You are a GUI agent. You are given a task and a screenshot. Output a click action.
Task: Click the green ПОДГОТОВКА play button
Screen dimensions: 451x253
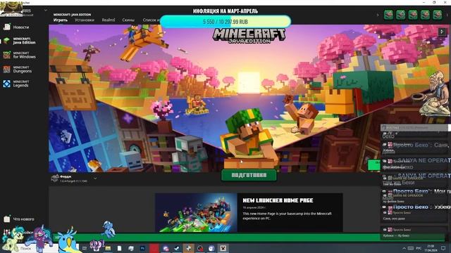[249, 175]
